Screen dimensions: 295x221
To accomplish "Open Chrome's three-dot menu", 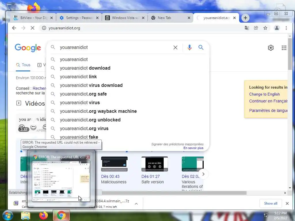I will coord(286,28).
